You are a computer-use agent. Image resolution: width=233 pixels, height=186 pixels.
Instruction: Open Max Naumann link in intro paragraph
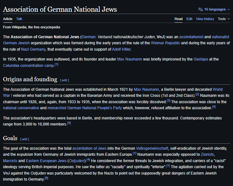[x=130, y=59]
